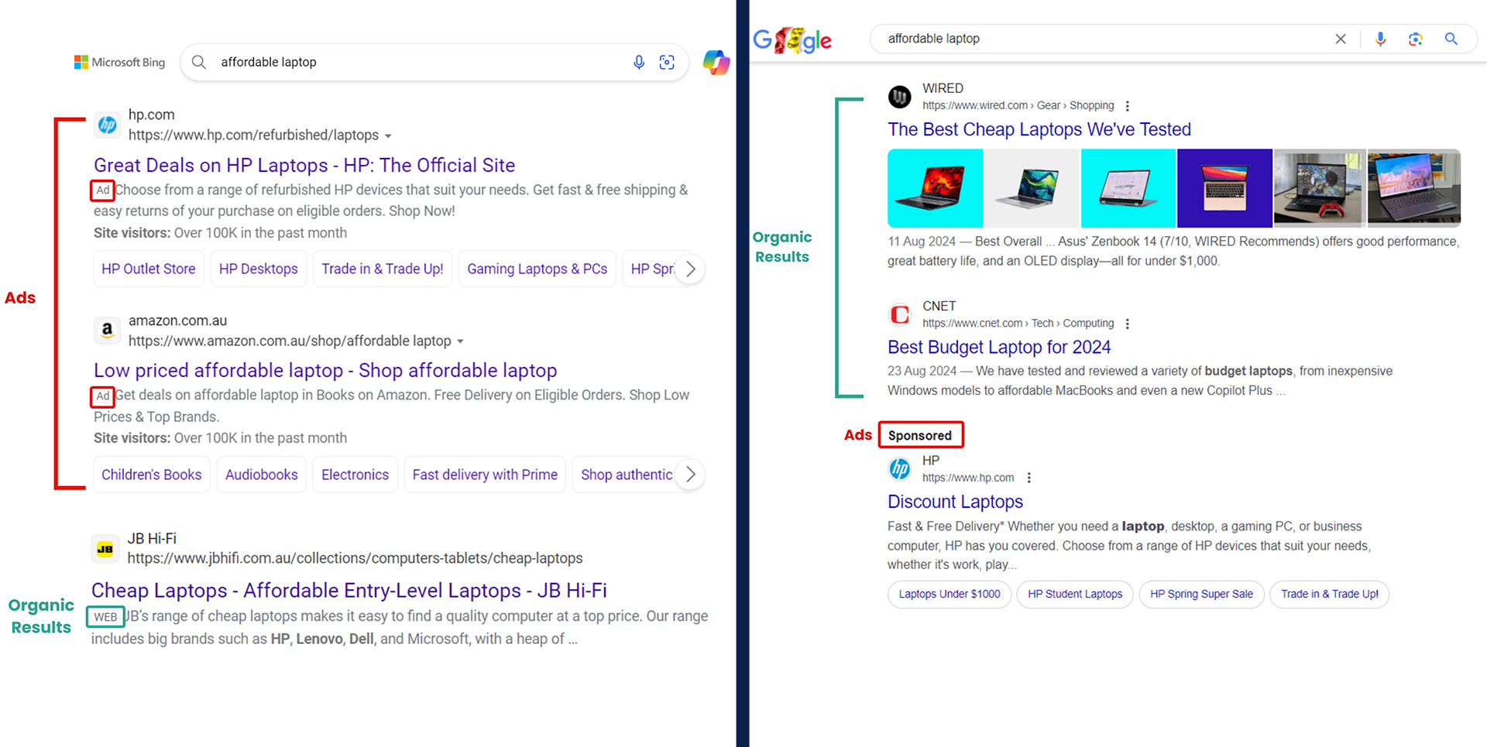
Task: Click the 'HP Spring Super Sale' chip
Action: (1201, 594)
